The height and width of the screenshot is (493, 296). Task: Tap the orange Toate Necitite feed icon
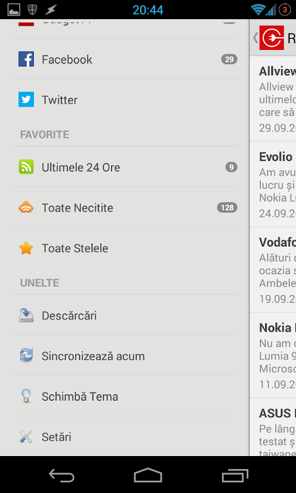26,208
